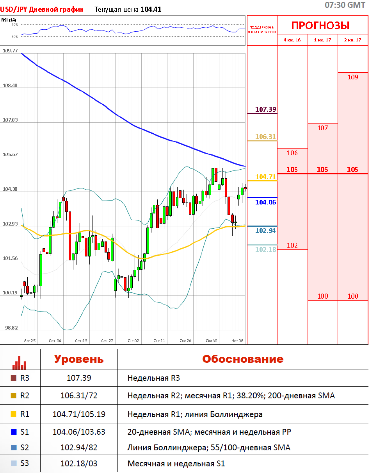The height and width of the screenshot is (473, 370).
Task: Select the 102.18 support level label
Action: pos(265,250)
